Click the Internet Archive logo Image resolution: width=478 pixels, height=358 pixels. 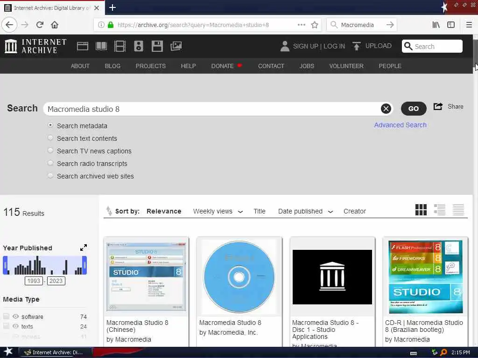click(x=35, y=46)
